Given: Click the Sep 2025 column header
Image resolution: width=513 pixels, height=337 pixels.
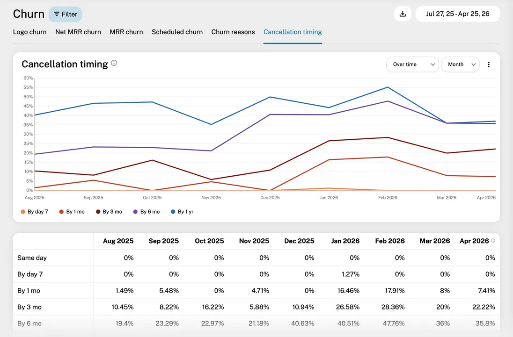Looking at the screenshot, I should pyautogui.click(x=163, y=241).
